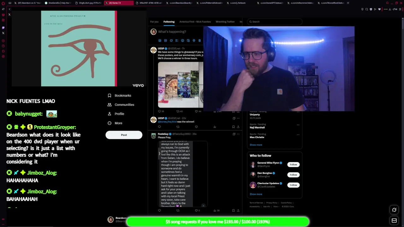Open more options on UESP winner post
Image resolution: width=404 pixels, height=227 pixels.
click(x=238, y=118)
